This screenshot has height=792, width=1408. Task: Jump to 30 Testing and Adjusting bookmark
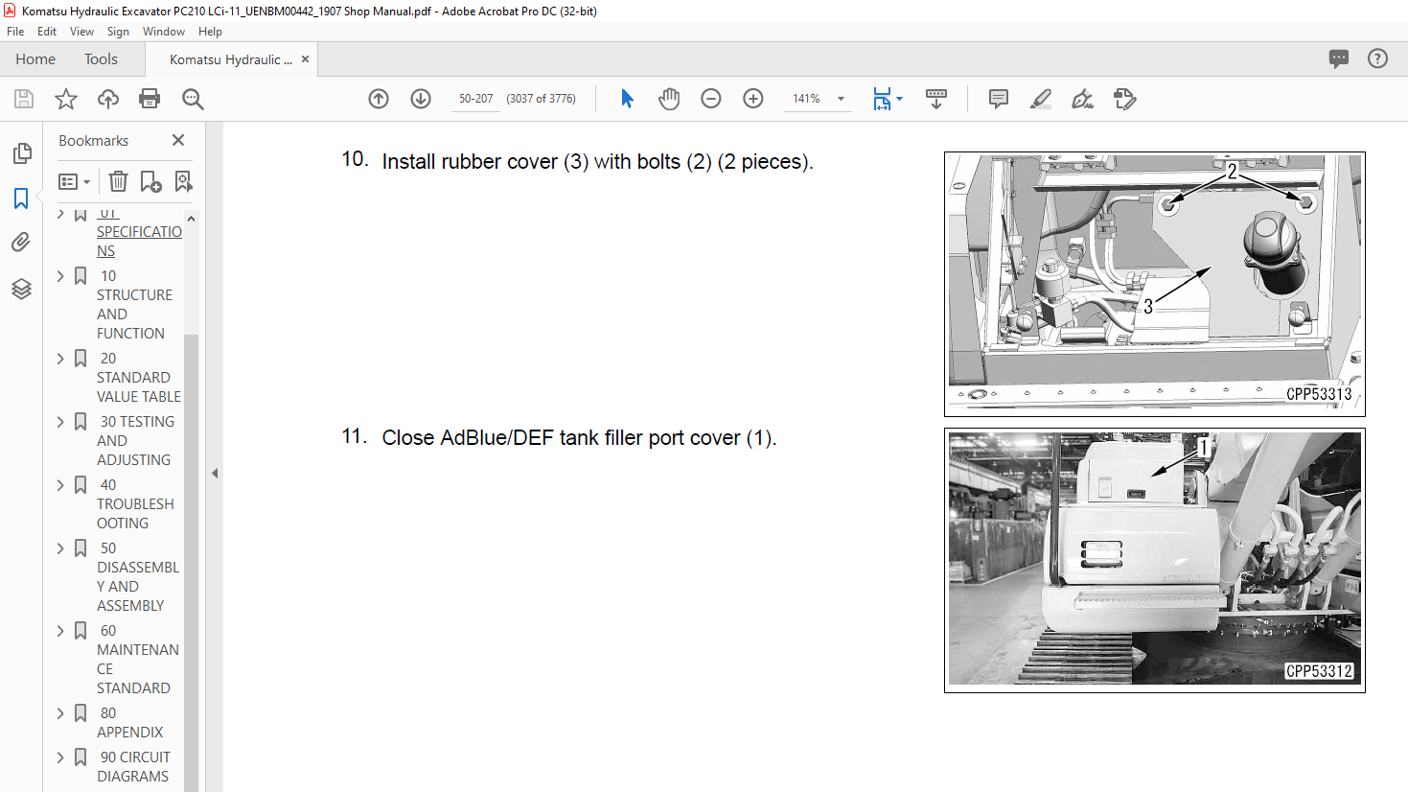[x=135, y=441]
